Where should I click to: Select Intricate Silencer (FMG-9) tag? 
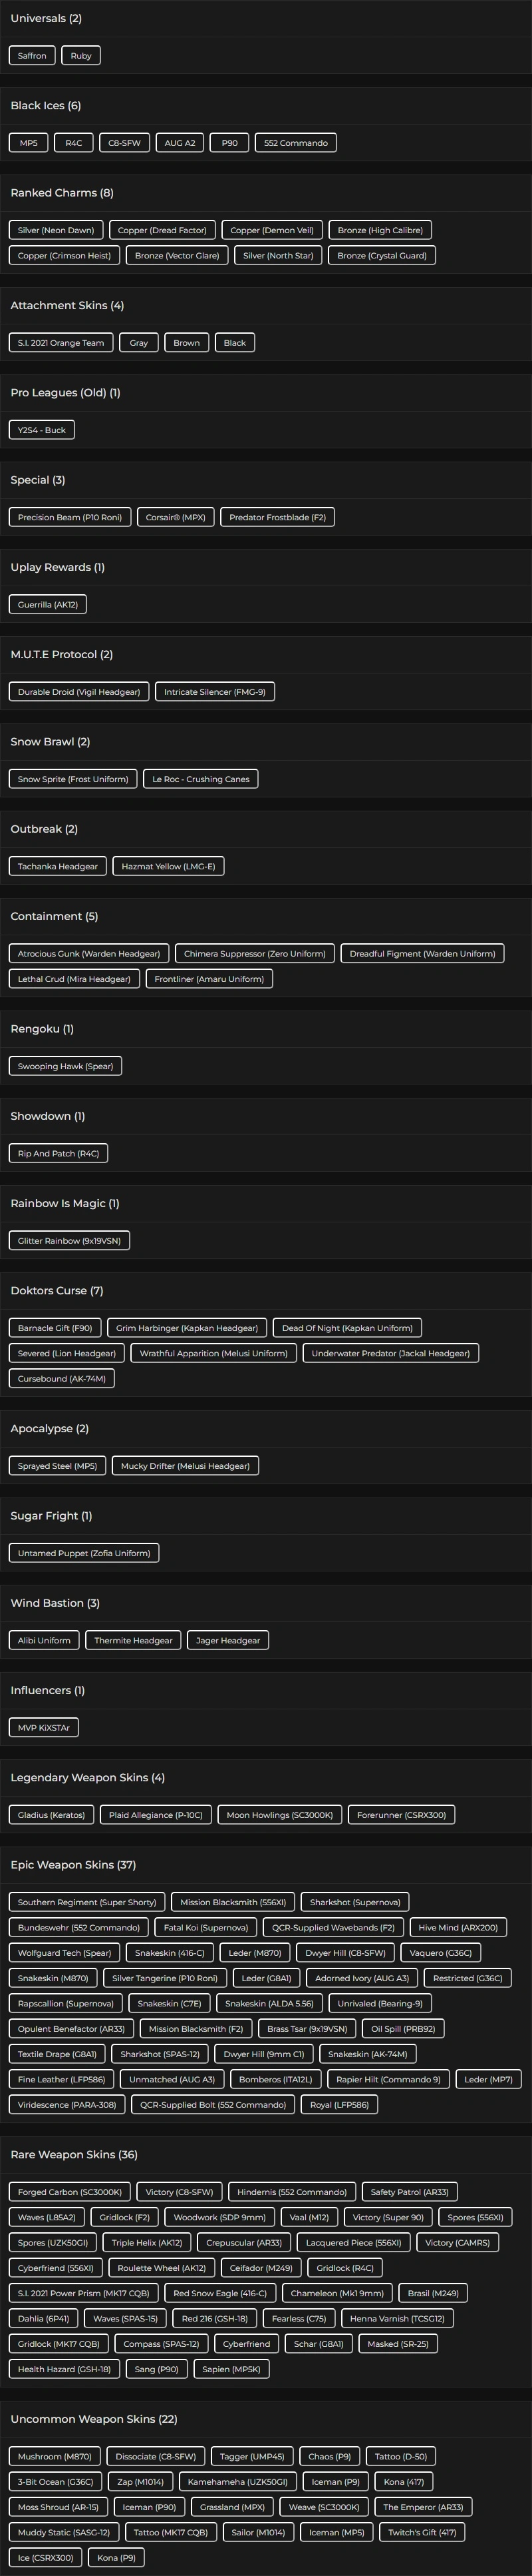tap(215, 692)
